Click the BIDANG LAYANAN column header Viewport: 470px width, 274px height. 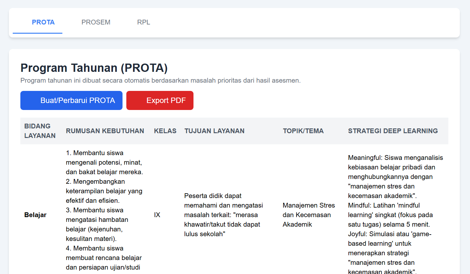[x=40, y=131]
